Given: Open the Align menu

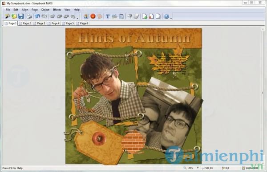Looking at the screenshot, I should coord(25,10).
